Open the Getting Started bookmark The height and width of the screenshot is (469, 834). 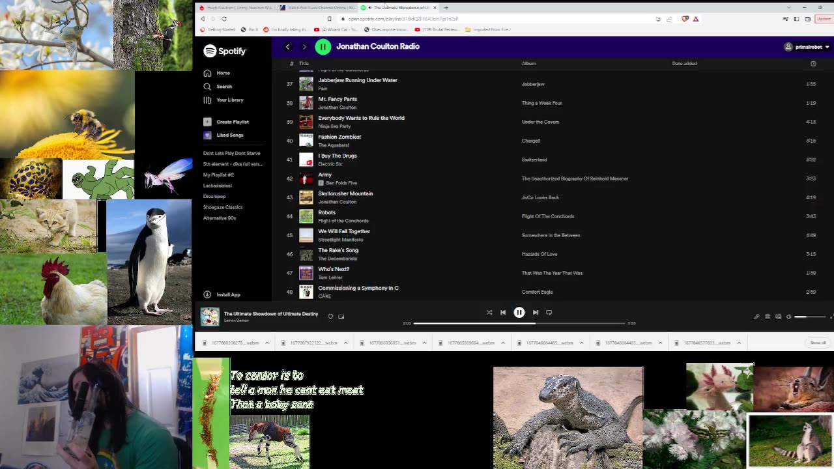pyautogui.click(x=218, y=29)
